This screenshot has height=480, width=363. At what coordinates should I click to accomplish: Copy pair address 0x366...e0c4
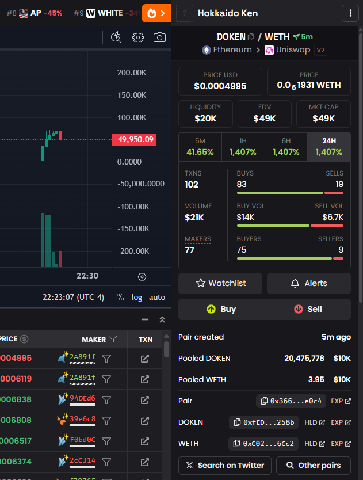pyautogui.click(x=292, y=401)
